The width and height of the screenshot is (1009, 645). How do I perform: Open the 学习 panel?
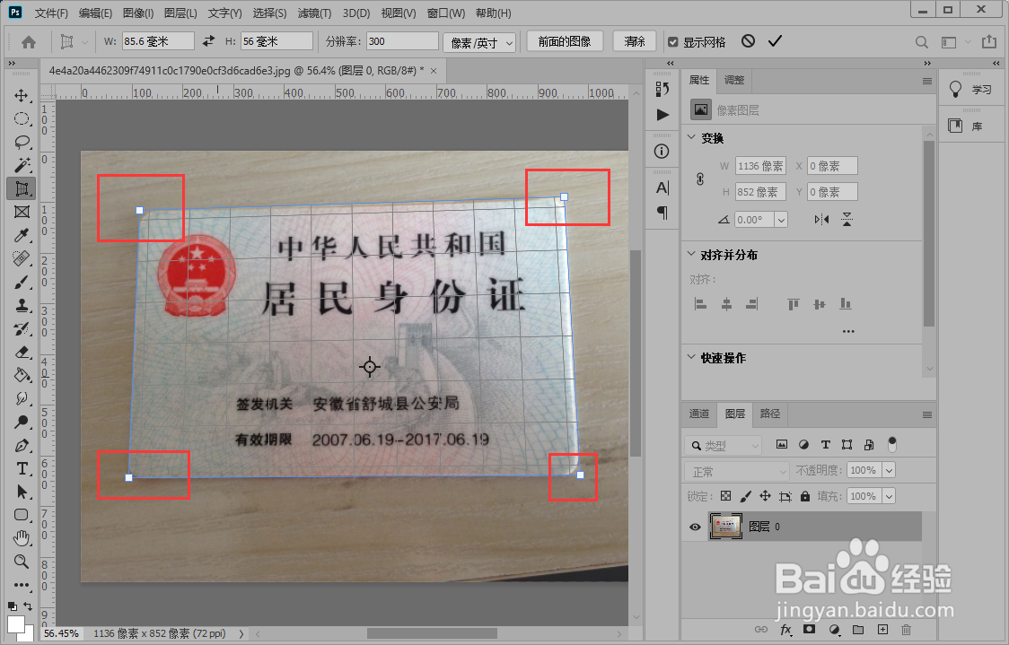click(970, 90)
